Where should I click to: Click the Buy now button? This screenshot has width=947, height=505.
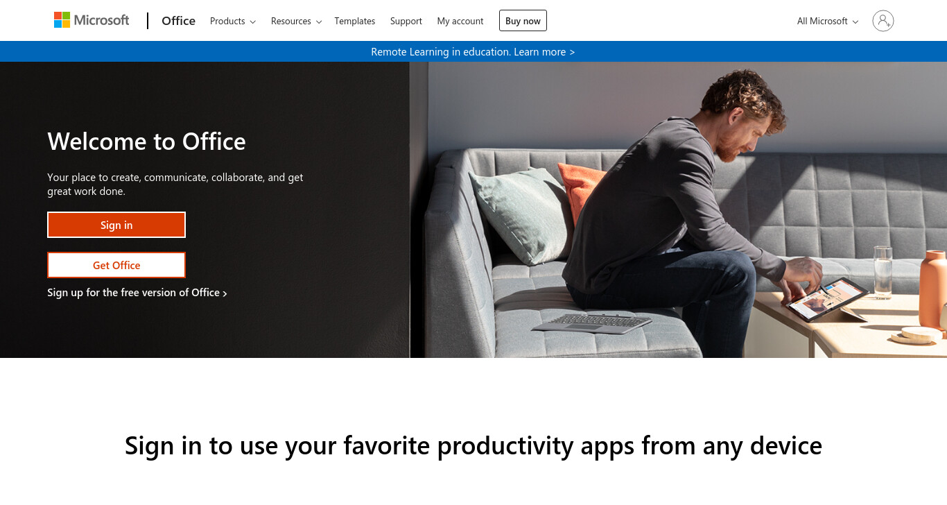point(523,21)
